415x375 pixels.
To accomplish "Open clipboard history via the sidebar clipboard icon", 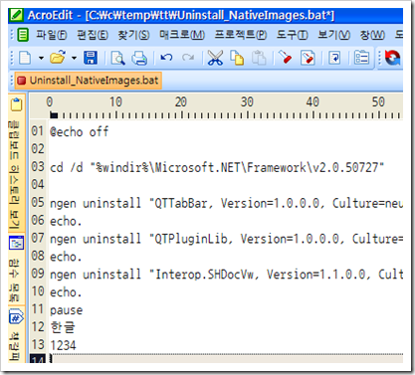I will pyautogui.click(x=16, y=104).
